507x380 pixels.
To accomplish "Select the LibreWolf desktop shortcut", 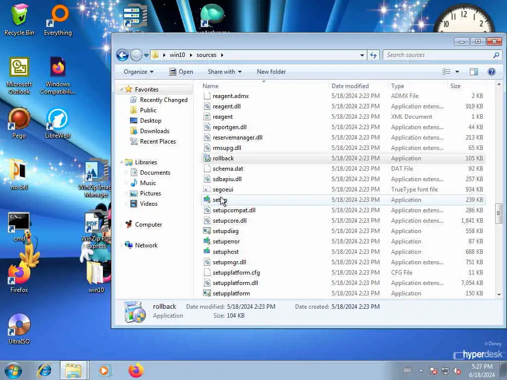I will coord(58,123).
